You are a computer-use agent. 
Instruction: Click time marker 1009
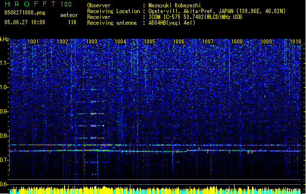point(266,42)
